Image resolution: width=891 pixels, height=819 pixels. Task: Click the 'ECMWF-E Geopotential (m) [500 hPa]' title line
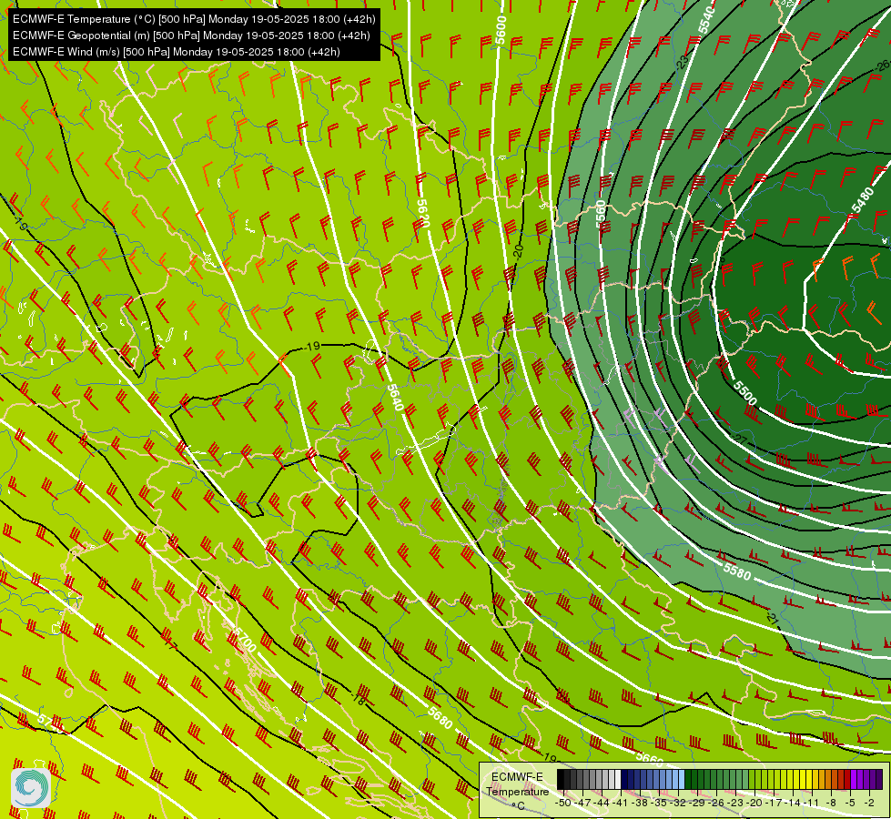tap(191, 35)
